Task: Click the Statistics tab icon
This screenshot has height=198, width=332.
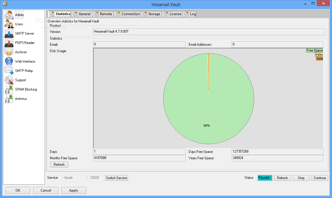Action: [x=52, y=14]
